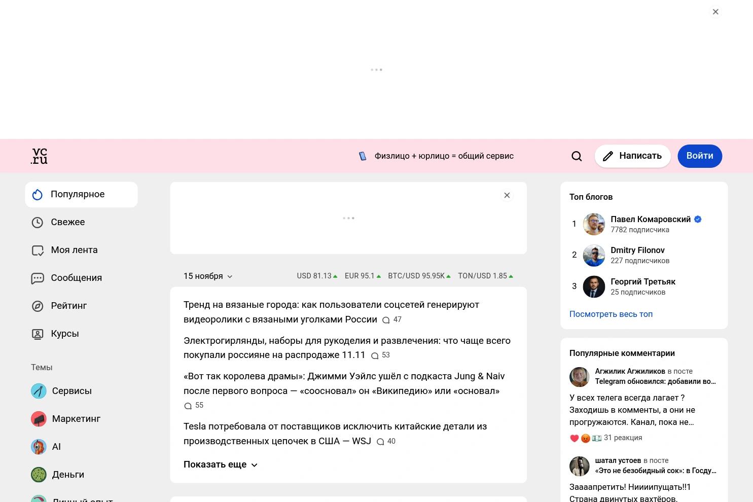Expand the 15 ноября date dropdown

(208, 276)
